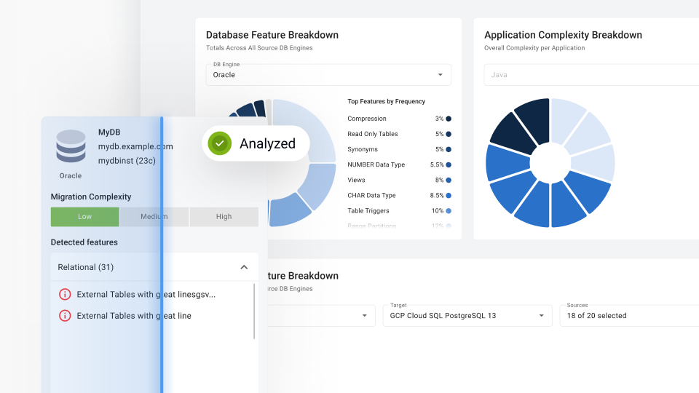Click the Table Triggers 10% value
The width and height of the screenshot is (699, 393).
[x=438, y=211]
